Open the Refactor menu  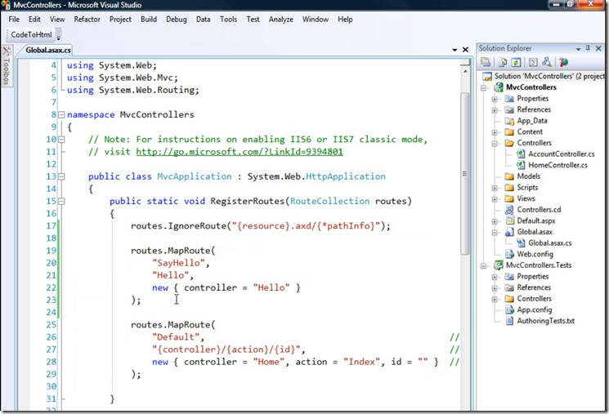coord(87,19)
